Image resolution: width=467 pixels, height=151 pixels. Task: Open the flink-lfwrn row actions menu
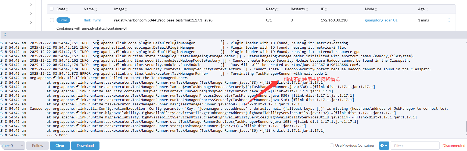[x=449, y=20]
